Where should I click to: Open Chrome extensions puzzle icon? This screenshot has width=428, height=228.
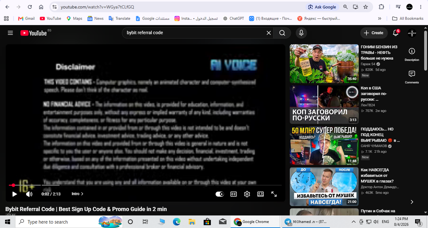point(382,7)
